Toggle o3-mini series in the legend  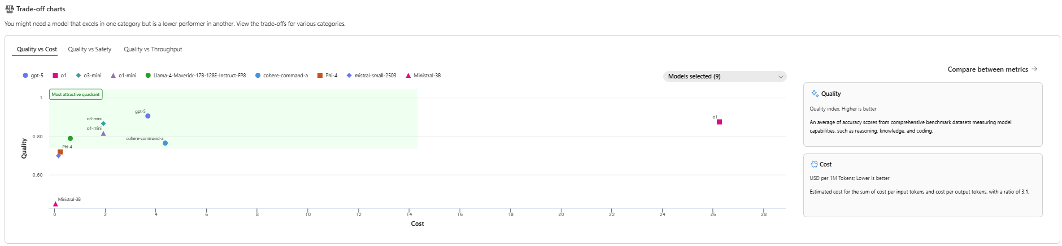[x=89, y=76]
